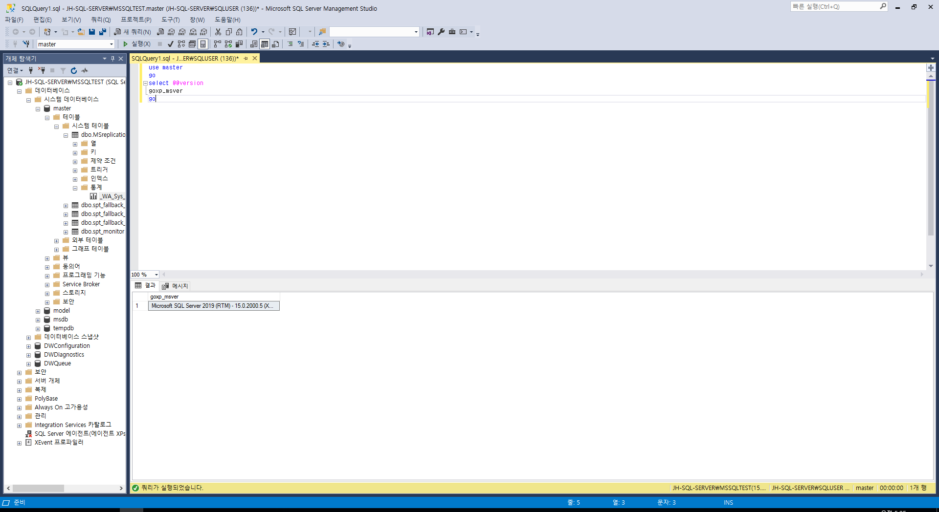939x512 pixels.
Task: Click Display Estimated Execution Plan icon
Action: 181,44
